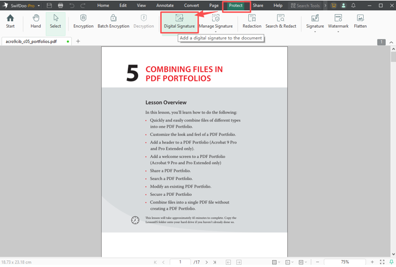396x267 pixels.
Task: Click the 'Secure a PDF Portfolio' bullet
Action: [x=171, y=194]
